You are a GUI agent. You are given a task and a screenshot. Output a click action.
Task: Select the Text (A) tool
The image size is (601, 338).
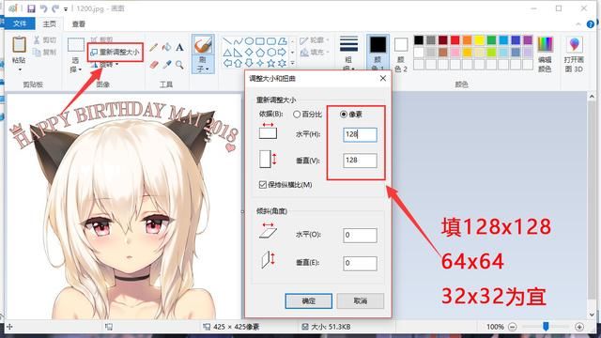click(x=179, y=48)
